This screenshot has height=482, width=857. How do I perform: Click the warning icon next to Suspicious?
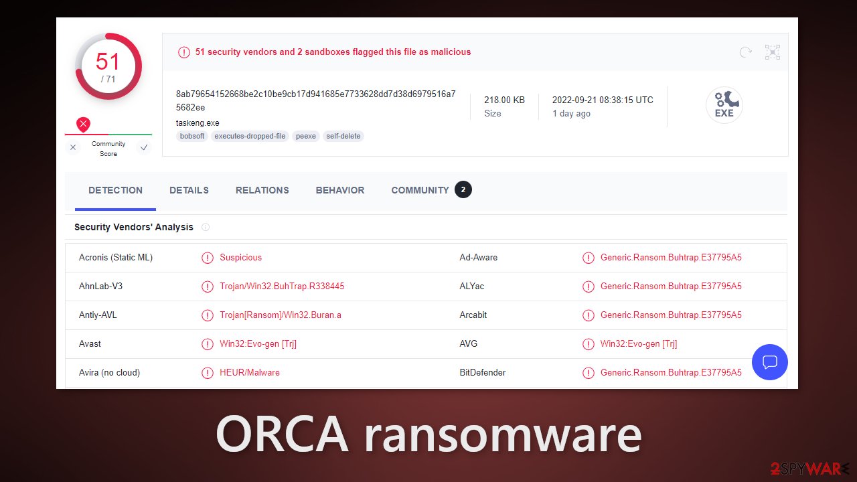coord(208,258)
